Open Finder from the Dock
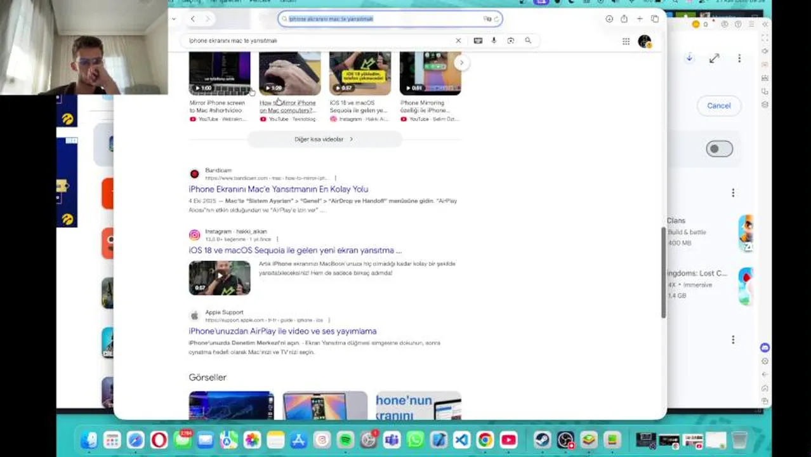The width and height of the screenshot is (811, 457). [89, 440]
